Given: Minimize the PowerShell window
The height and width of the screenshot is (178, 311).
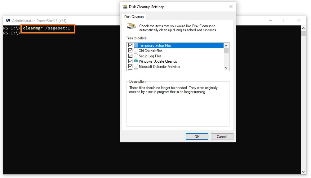Looking at the screenshot, I should coord(271,20).
